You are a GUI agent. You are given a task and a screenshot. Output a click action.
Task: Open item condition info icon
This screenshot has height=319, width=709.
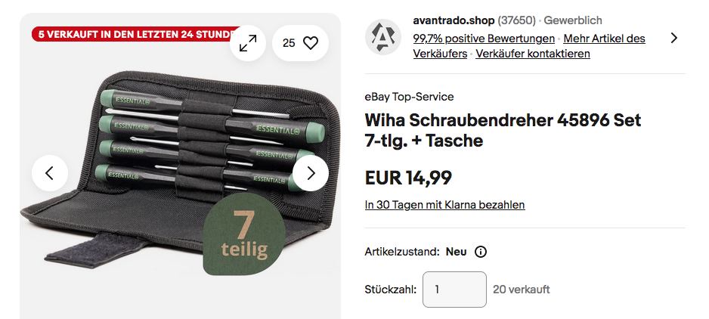[481, 252]
